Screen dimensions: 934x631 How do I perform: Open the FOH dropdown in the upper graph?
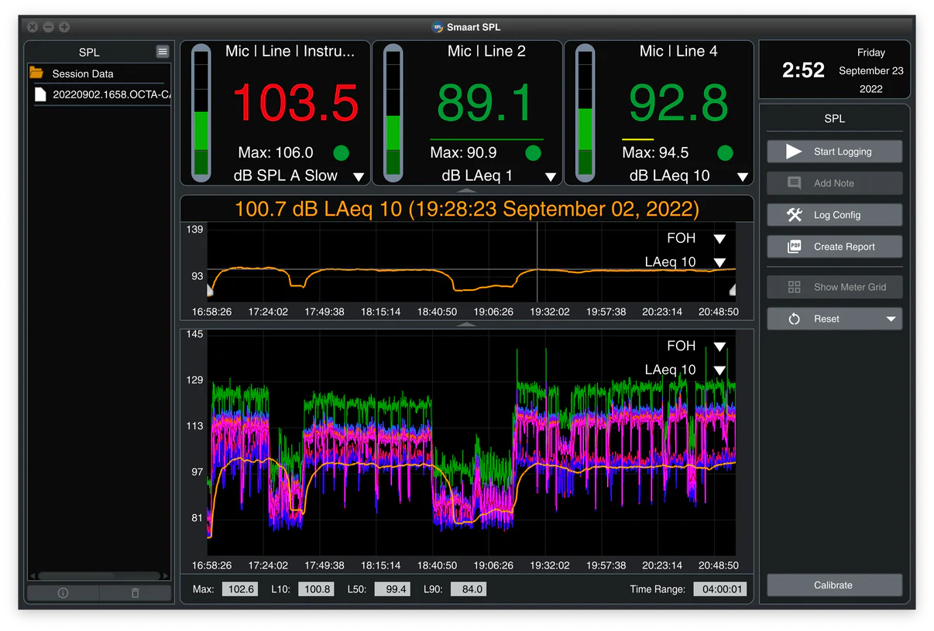pyautogui.click(x=719, y=239)
